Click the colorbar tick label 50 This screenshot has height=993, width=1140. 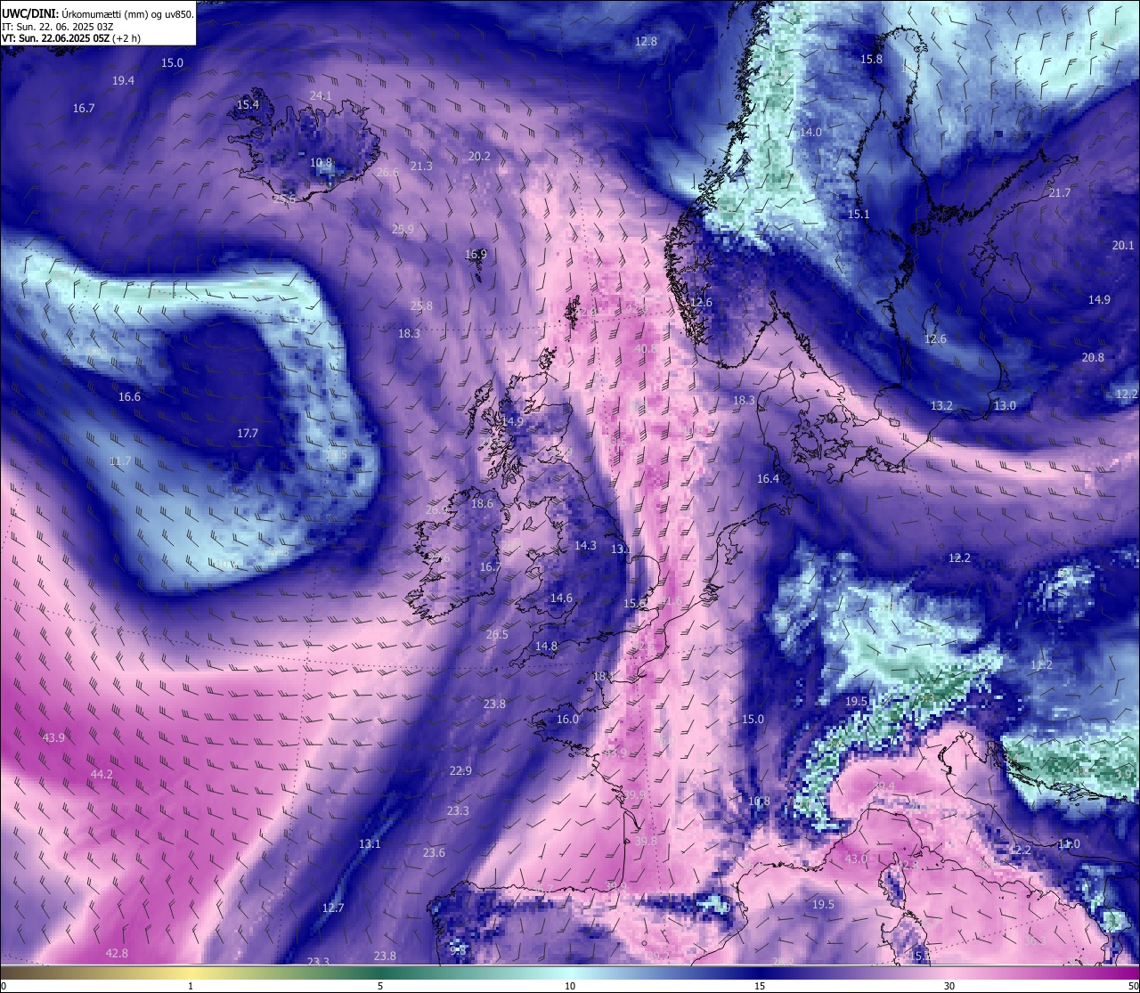tap(1133, 986)
